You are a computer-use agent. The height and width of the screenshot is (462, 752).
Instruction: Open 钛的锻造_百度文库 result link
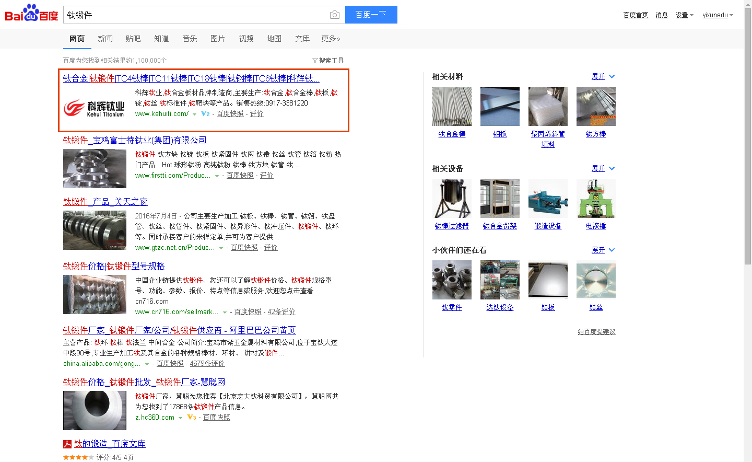point(110,444)
